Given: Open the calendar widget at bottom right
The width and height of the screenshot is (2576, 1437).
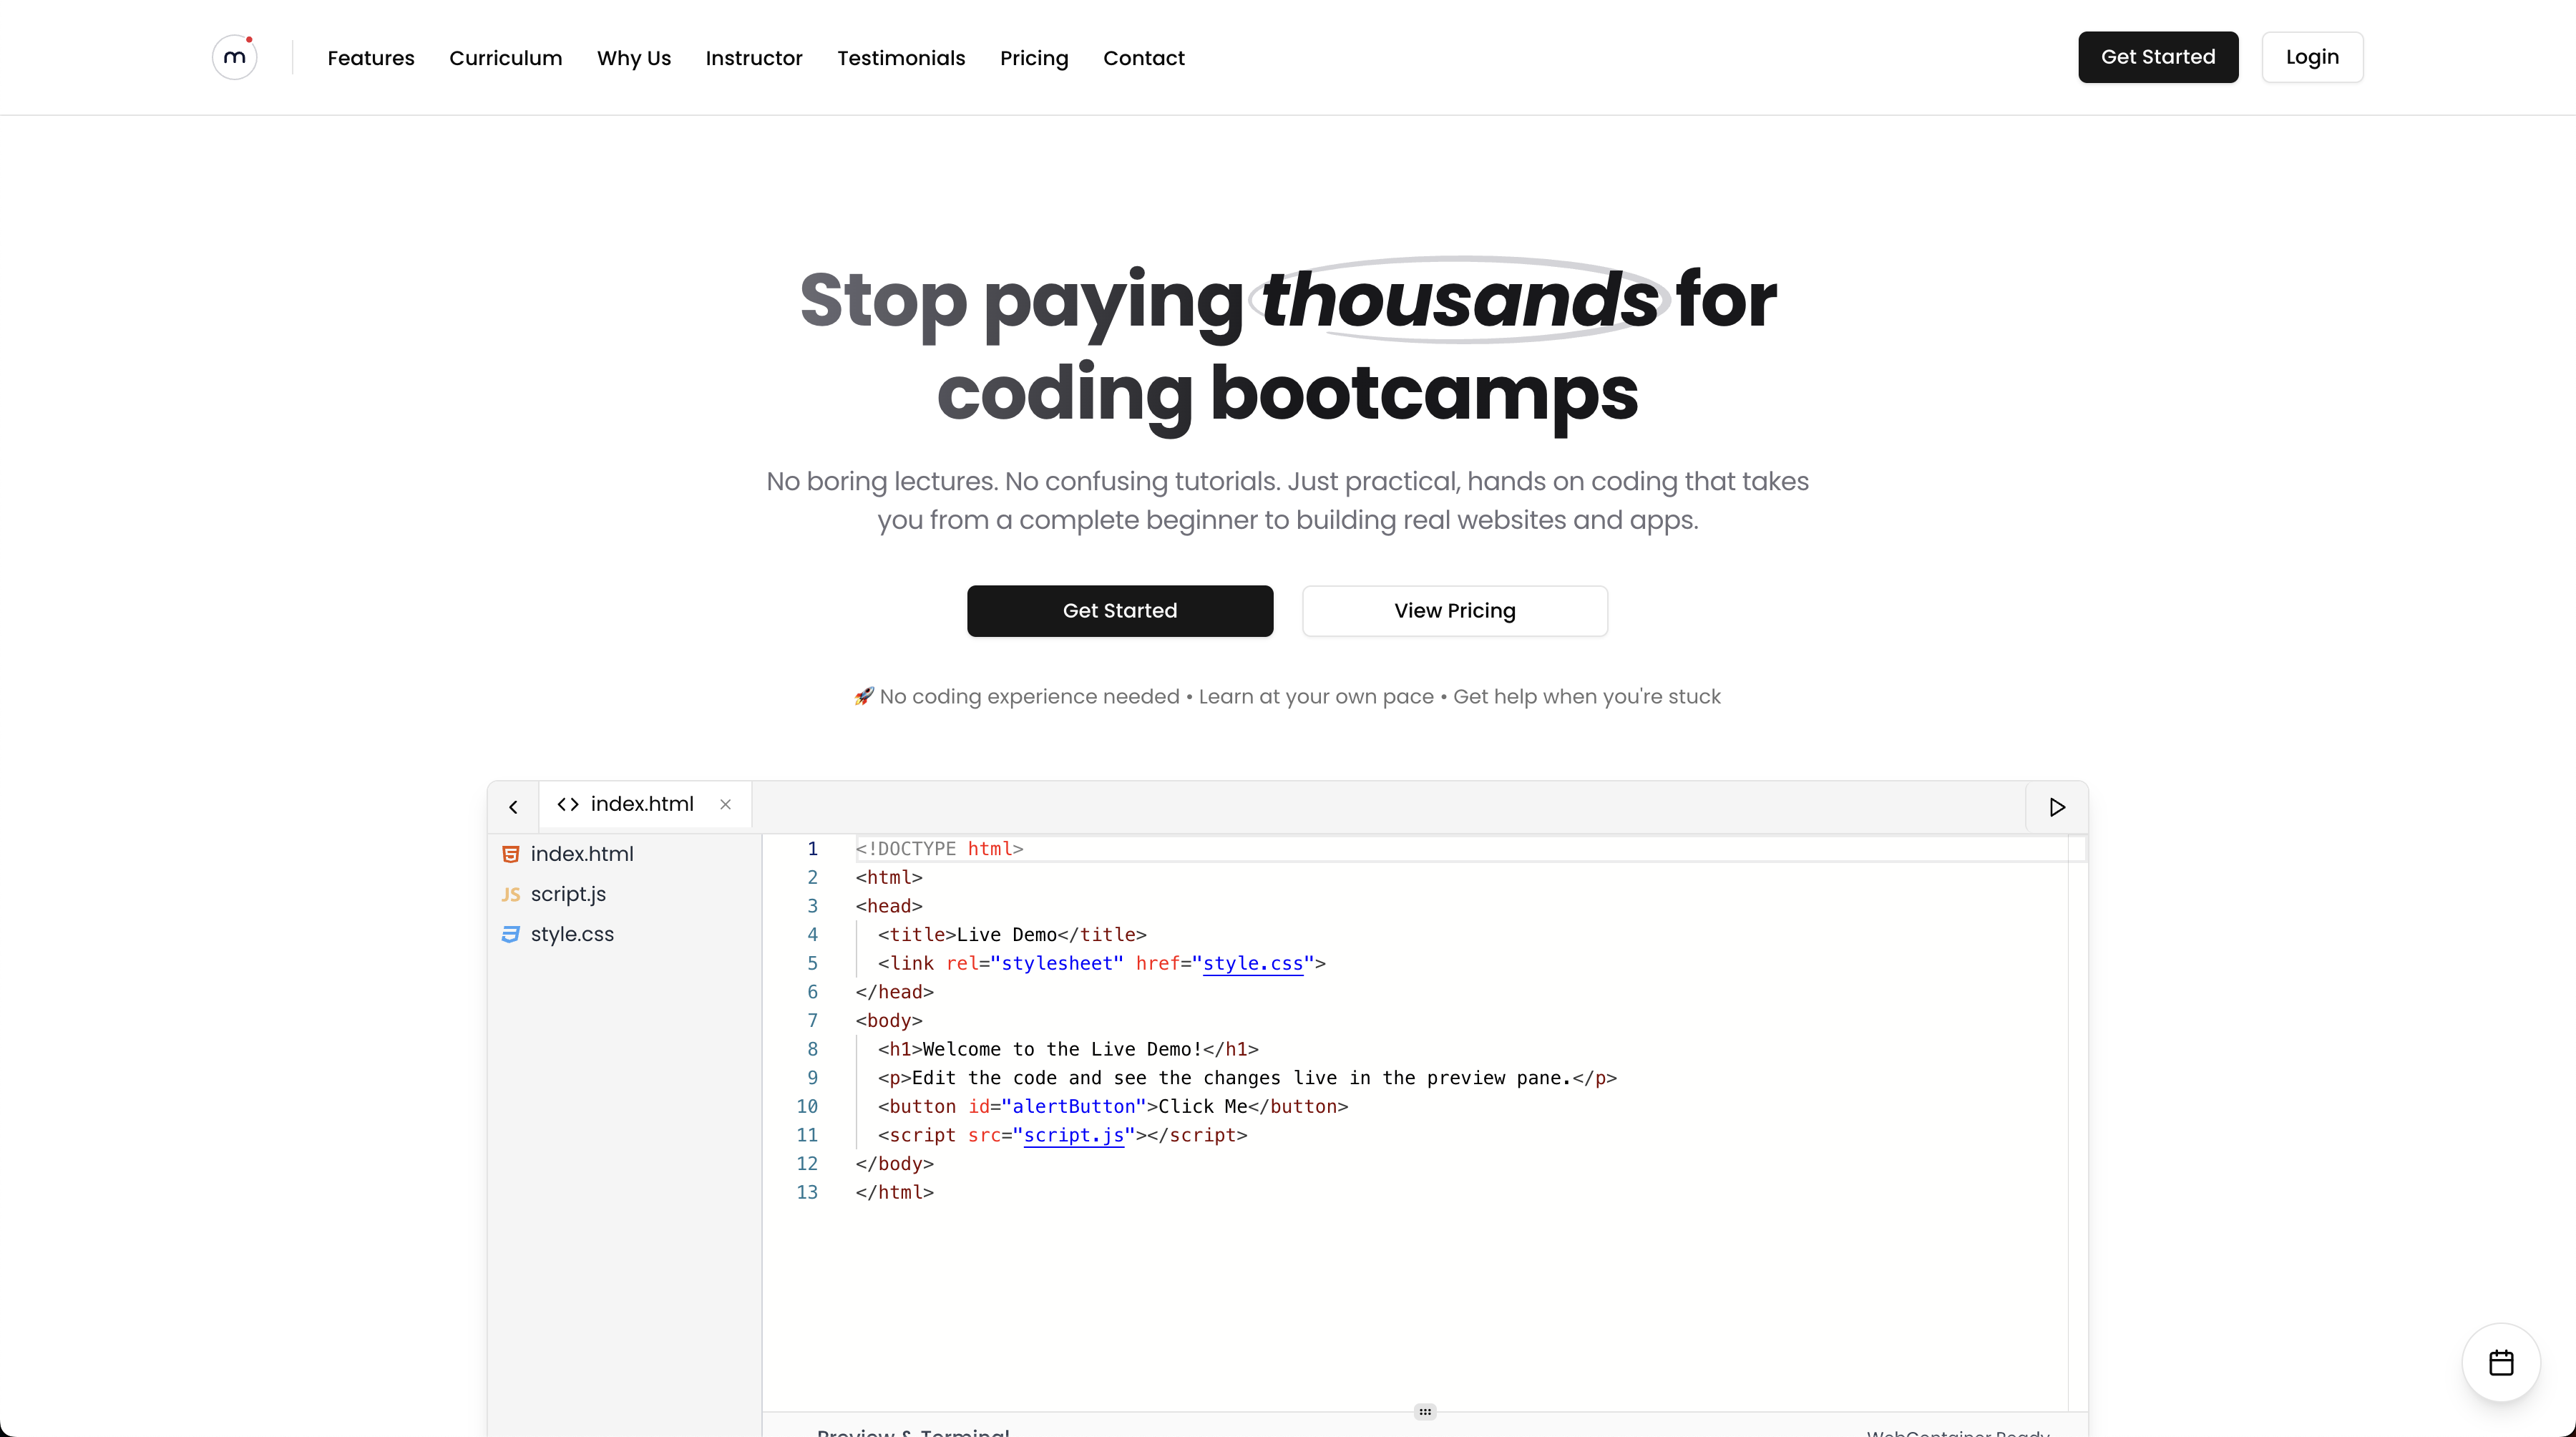Looking at the screenshot, I should [2501, 1362].
